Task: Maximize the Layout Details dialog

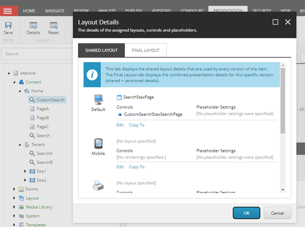Action: coord(275,22)
